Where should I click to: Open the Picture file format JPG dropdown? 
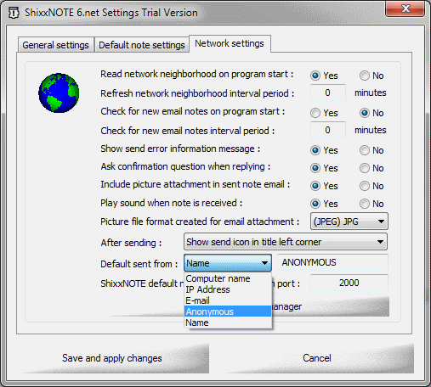[349, 222]
